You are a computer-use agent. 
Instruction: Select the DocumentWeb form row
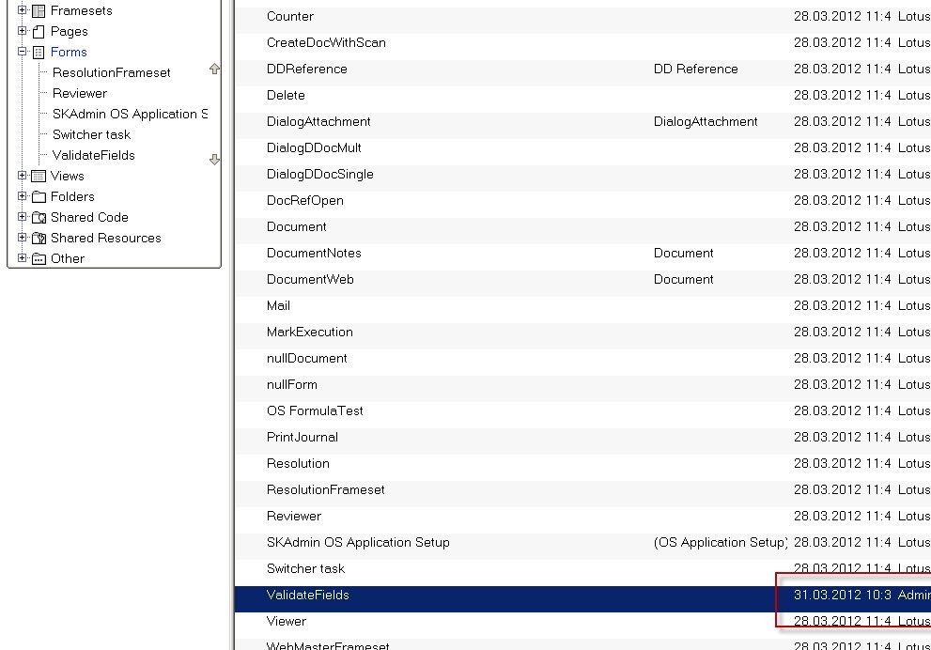[310, 279]
